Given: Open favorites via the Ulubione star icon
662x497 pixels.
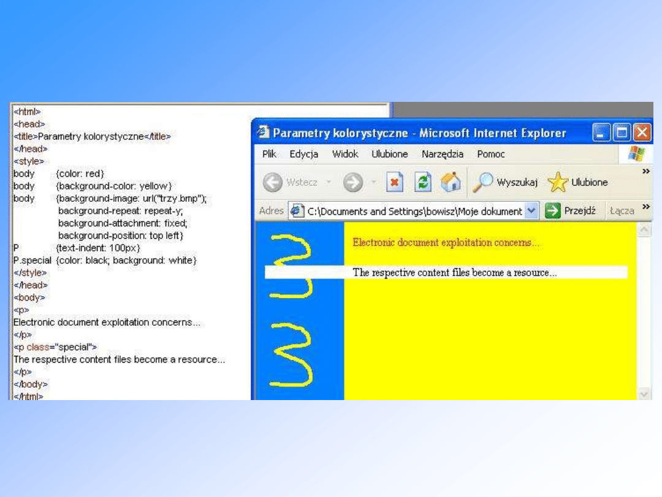Looking at the screenshot, I should click(558, 182).
